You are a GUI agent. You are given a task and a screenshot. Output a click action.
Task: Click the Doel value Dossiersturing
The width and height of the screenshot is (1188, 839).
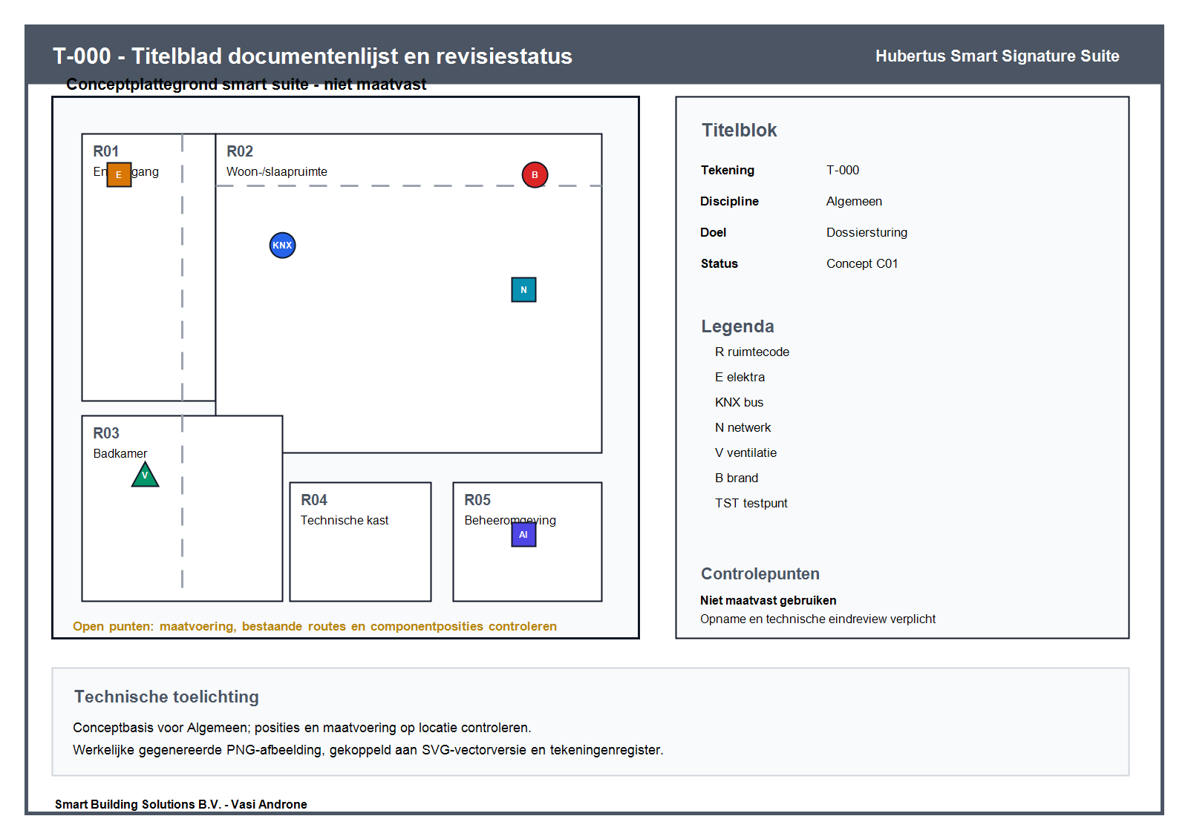866,232
